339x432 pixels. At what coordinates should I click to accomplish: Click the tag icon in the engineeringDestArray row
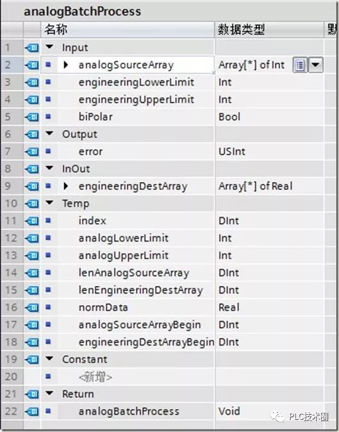point(31,187)
